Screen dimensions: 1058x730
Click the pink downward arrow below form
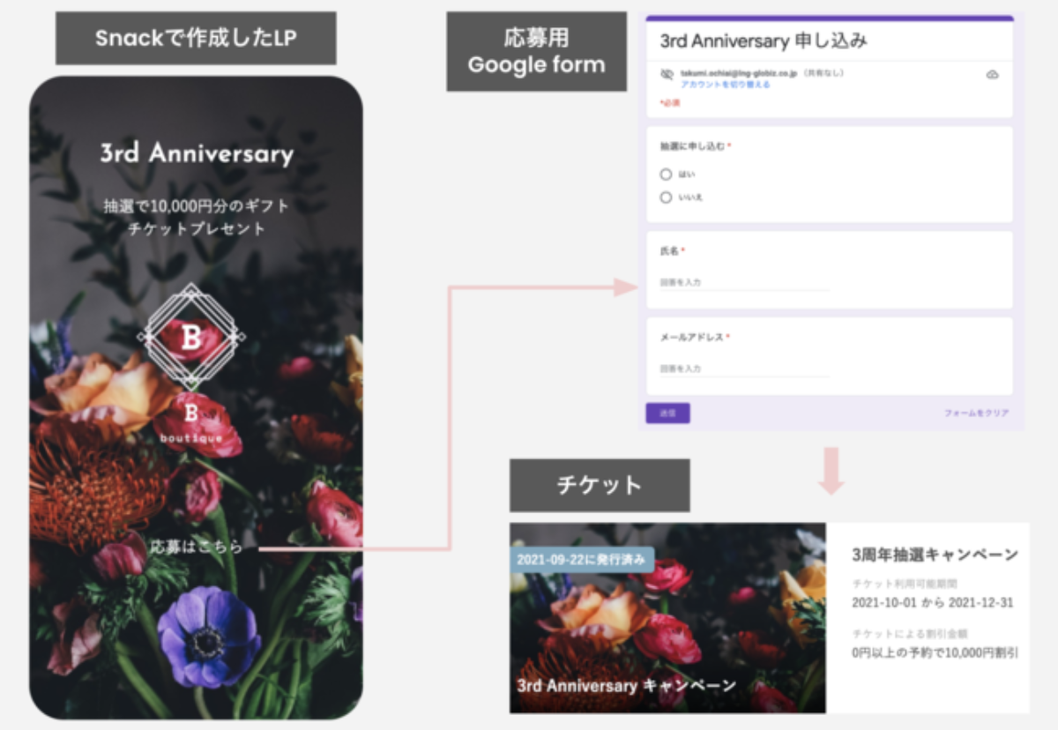pyautogui.click(x=831, y=472)
